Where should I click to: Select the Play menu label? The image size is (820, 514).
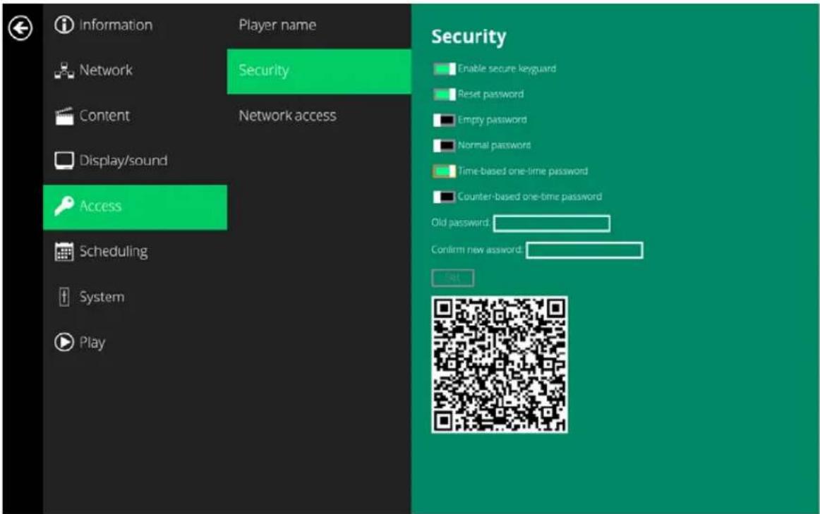[92, 343]
